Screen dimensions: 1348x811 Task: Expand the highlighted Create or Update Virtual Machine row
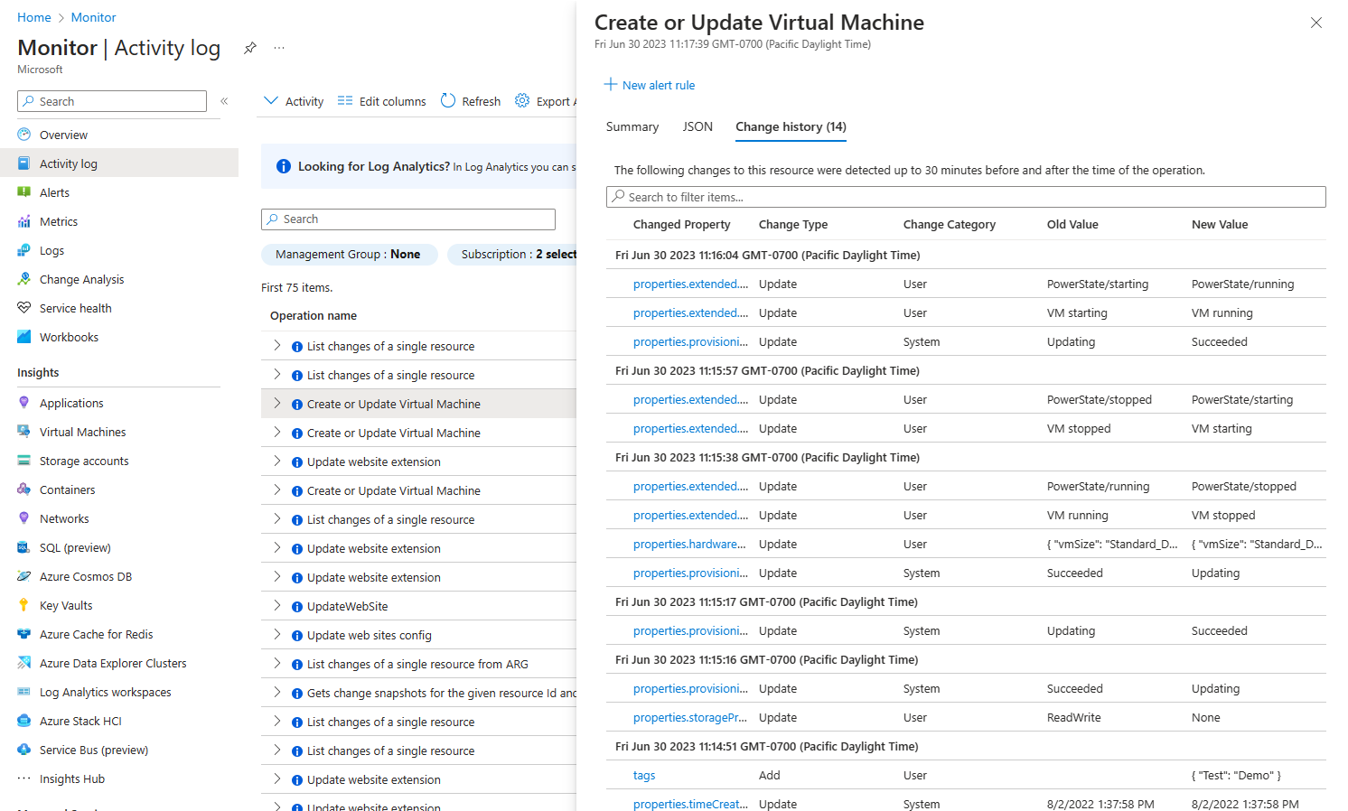coord(277,403)
